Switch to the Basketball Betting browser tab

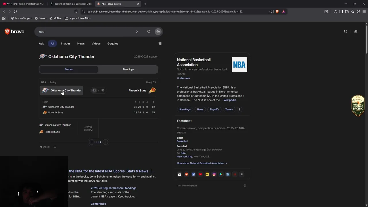(71, 4)
